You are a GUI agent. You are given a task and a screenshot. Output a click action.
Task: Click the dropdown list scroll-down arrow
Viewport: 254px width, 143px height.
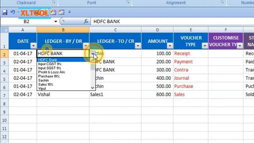[92, 88]
